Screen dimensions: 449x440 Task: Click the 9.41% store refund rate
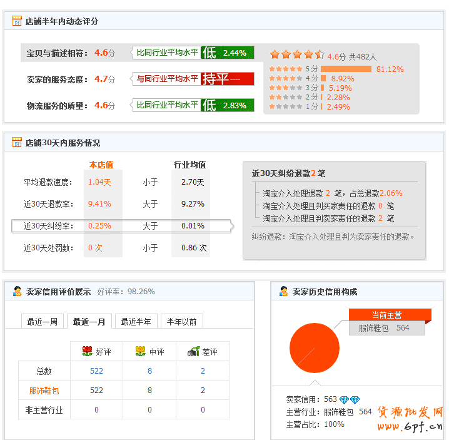click(x=99, y=204)
